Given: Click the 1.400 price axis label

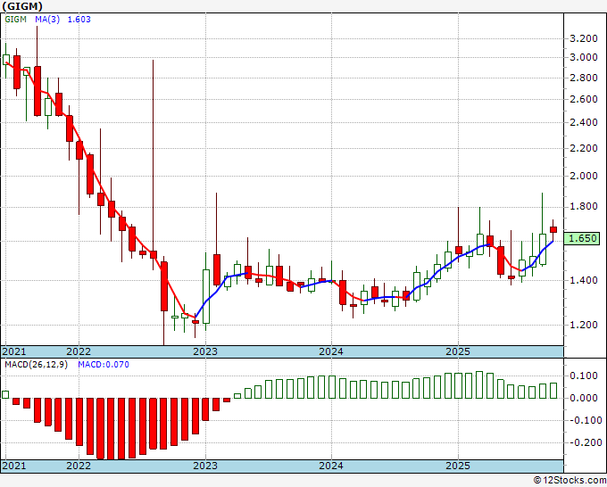Looking at the screenshot, I should pyautogui.click(x=584, y=280).
